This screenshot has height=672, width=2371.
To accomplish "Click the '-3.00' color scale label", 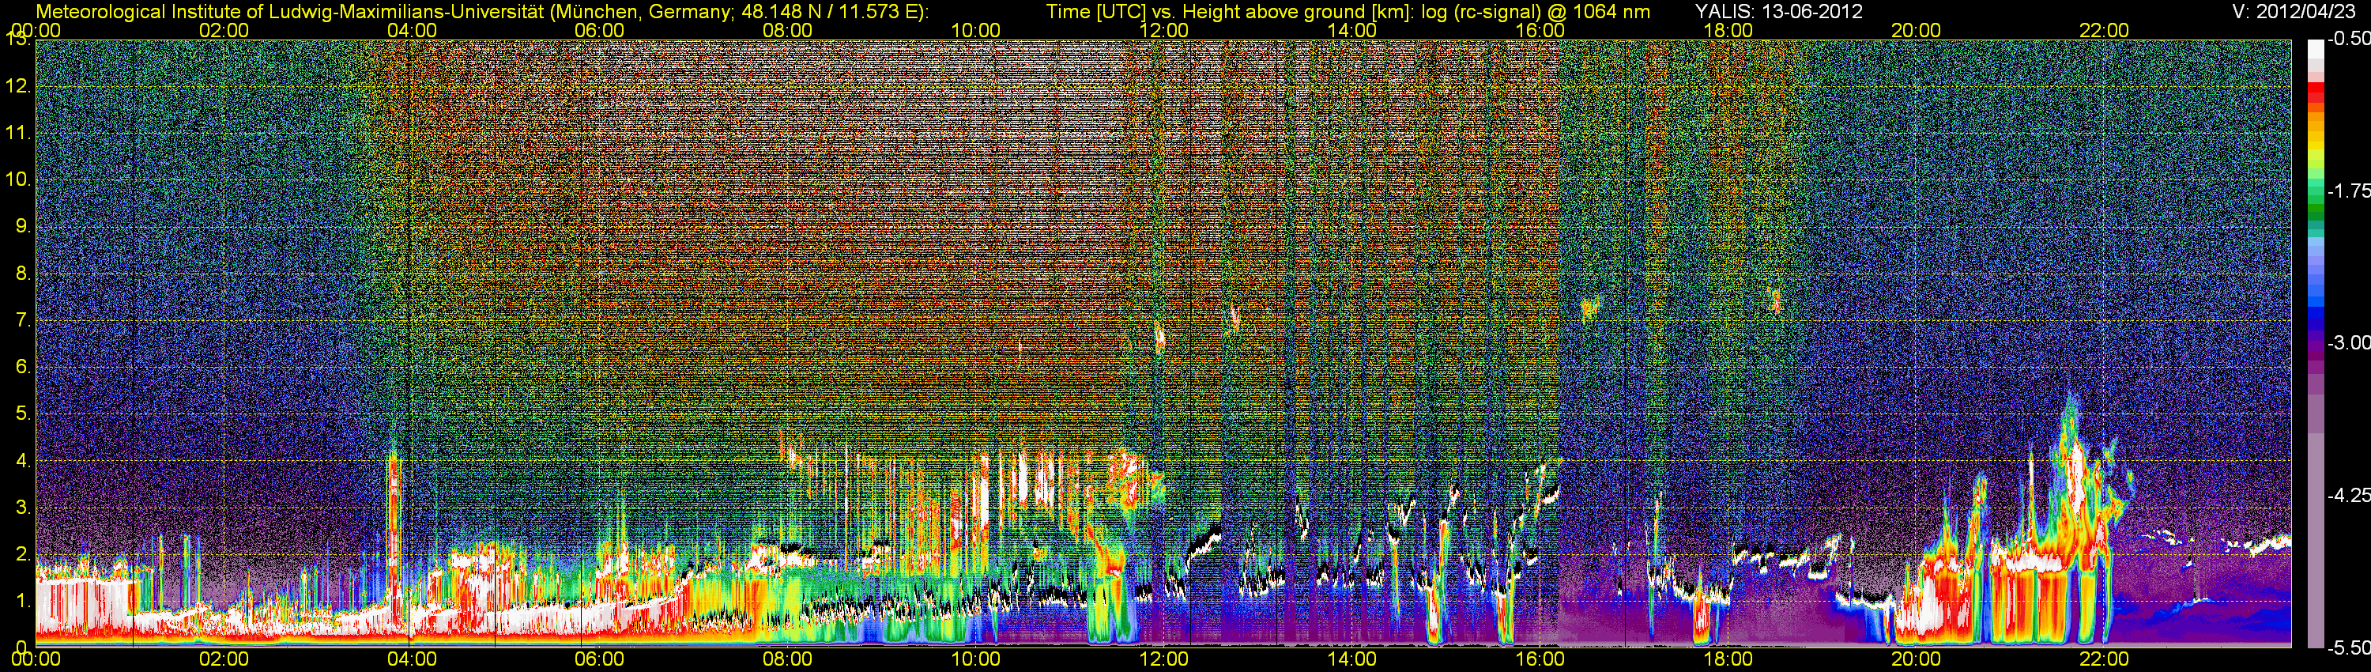I will click(2348, 342).
